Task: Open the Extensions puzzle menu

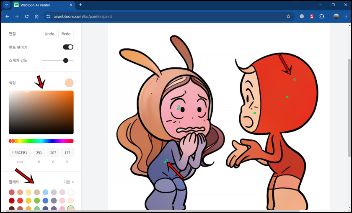Action: (322, 16)
